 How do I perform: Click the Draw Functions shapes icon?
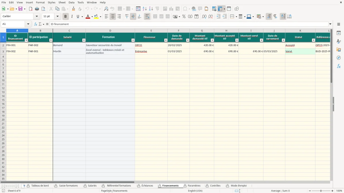[236, 9]
